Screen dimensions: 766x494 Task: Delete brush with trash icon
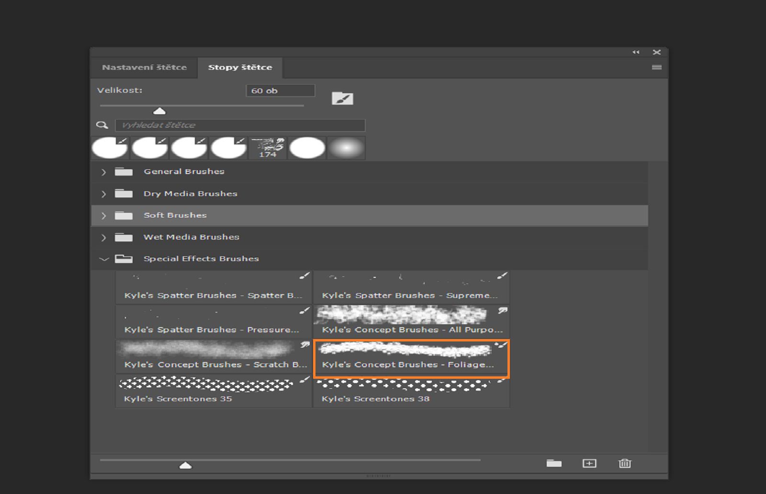click(x=625, y=463)
